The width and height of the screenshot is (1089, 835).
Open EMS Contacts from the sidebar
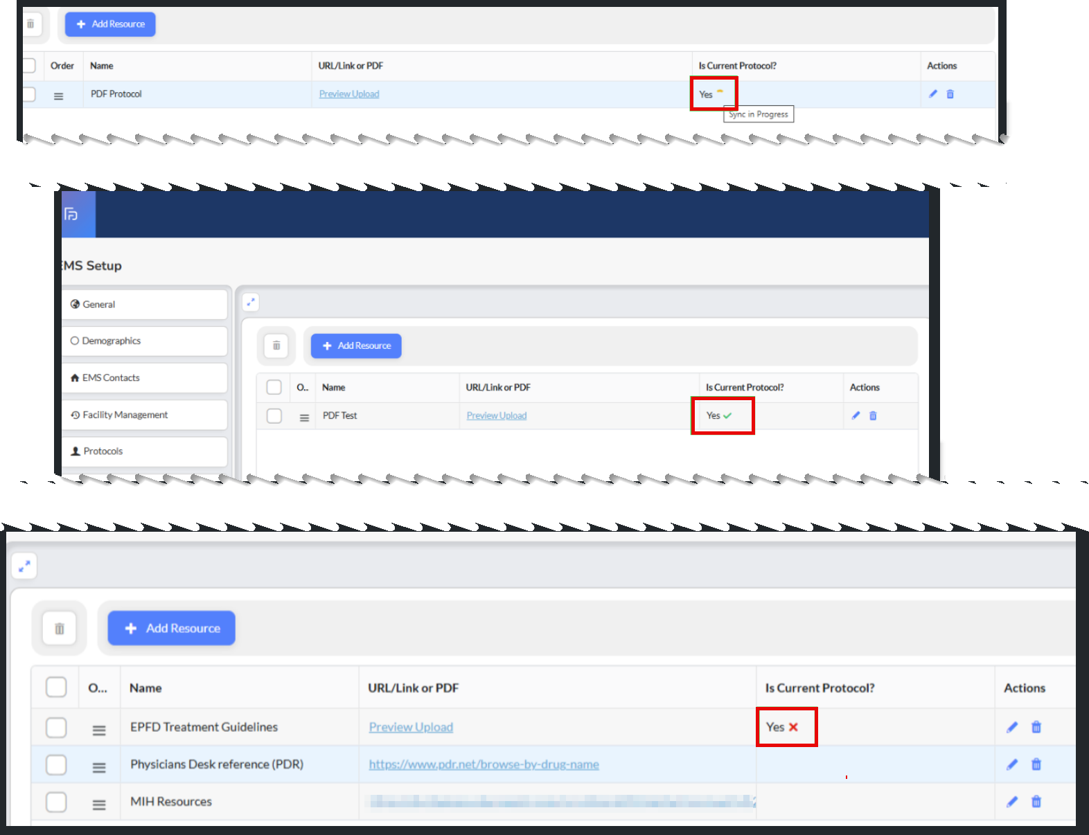point(111,378)
